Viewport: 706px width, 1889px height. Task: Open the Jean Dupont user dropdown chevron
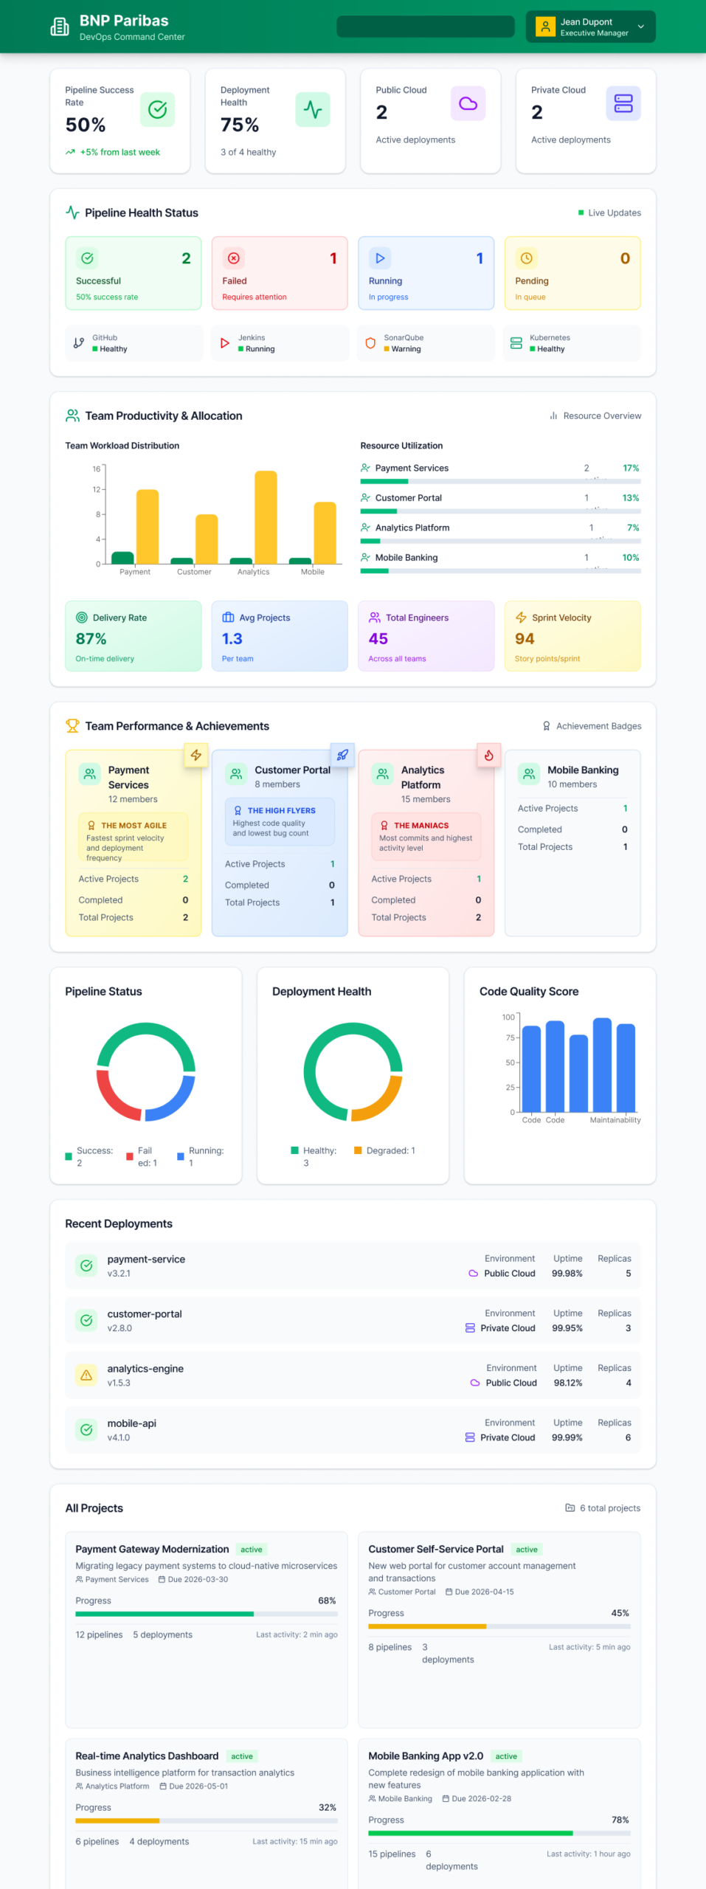pyautogui.click(x=641, y=27)
